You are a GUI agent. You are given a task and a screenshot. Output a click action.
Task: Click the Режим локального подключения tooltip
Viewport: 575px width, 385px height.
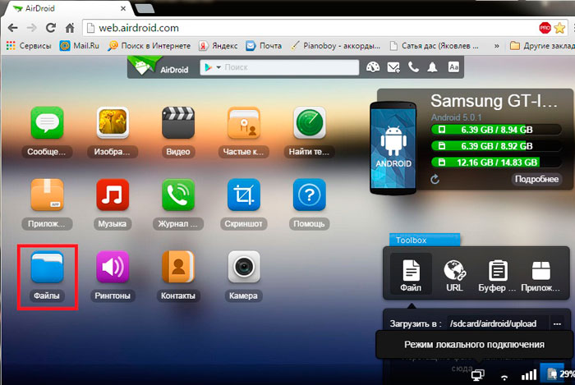[474, 344]
